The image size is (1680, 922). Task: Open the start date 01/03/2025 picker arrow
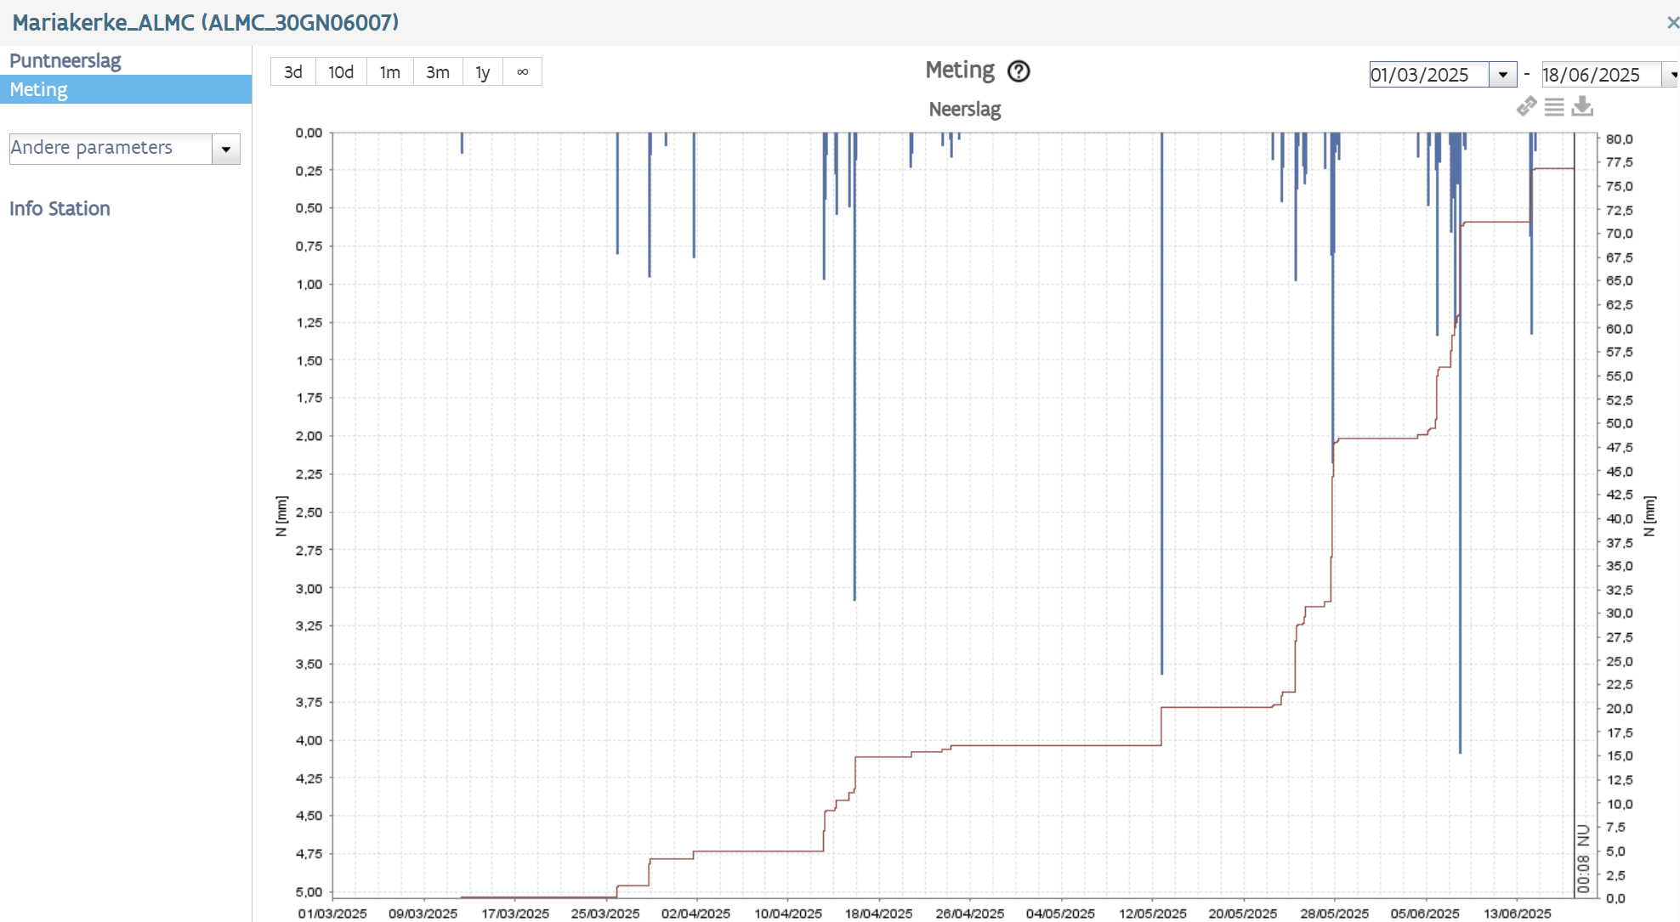click(1502, 75)
